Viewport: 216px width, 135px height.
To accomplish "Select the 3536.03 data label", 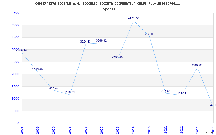I will tap(149, 34).
